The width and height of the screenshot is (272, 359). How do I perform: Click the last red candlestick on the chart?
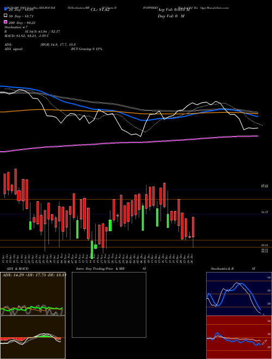[193, 227]
